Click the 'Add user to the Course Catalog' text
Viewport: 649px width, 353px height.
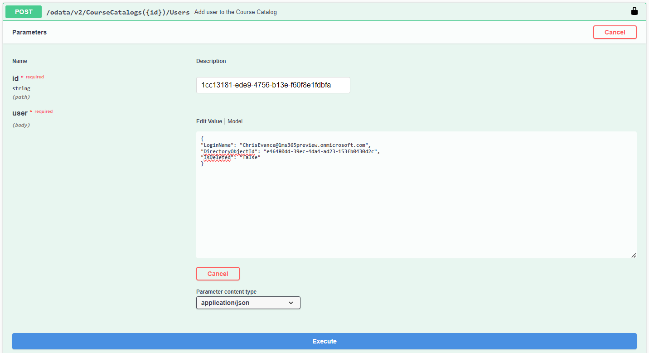coord(235,12)
